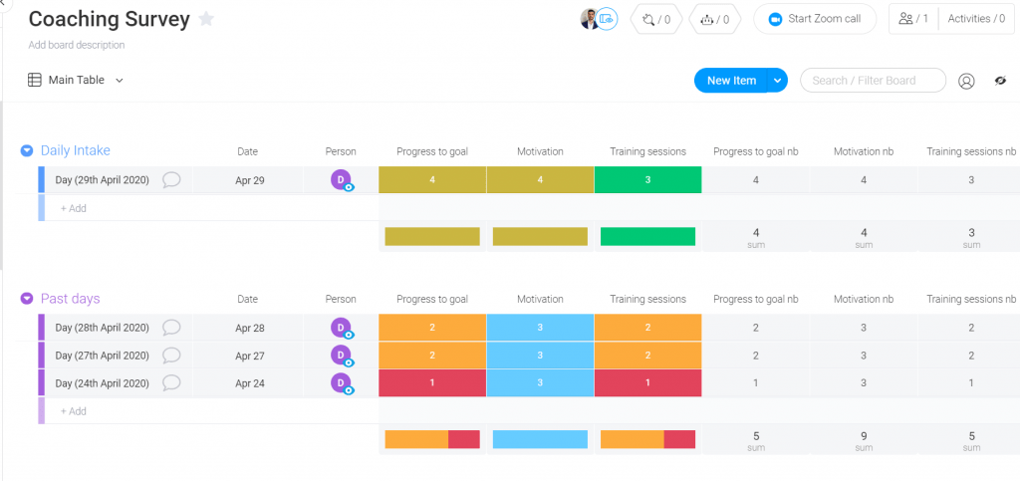Click person avatar in the Apr 29 row
Image resolution: width=1020 pixels, height=481 pixels.
coord(341,180)
